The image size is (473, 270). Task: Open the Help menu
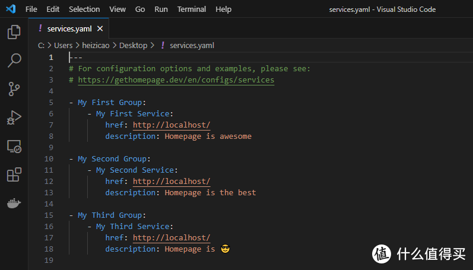coord(223,9)
